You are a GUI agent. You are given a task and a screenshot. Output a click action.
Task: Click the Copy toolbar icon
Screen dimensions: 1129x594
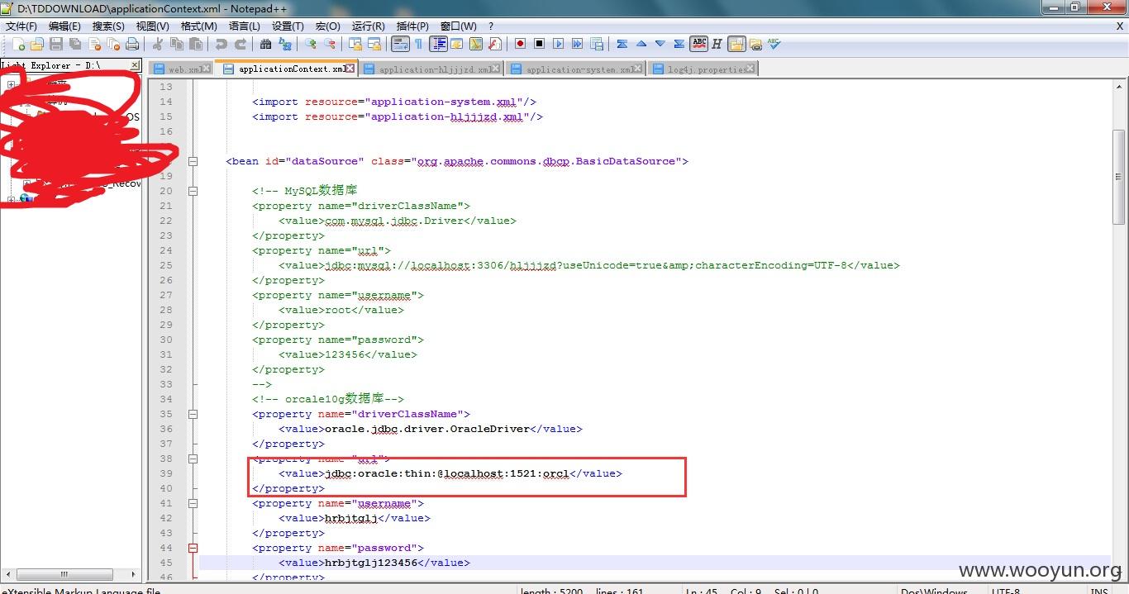pos(176,44)
